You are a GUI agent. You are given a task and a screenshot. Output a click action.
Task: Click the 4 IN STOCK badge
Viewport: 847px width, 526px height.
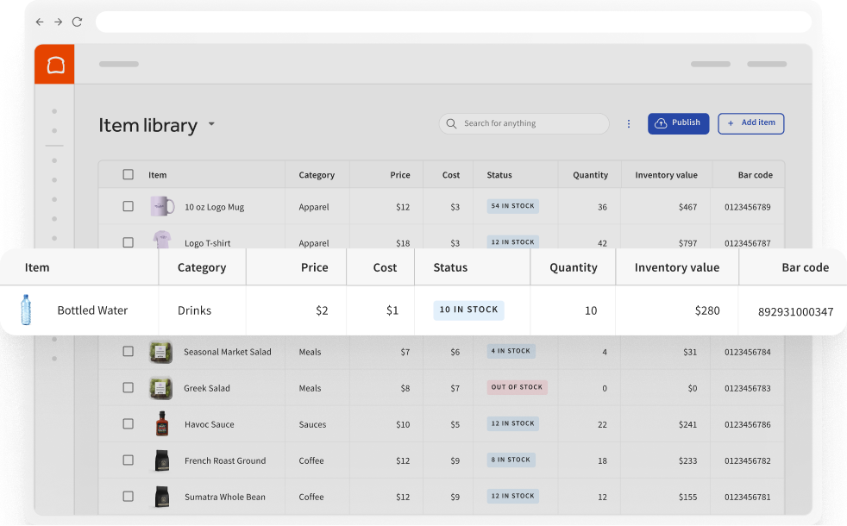tap(511, 351)
